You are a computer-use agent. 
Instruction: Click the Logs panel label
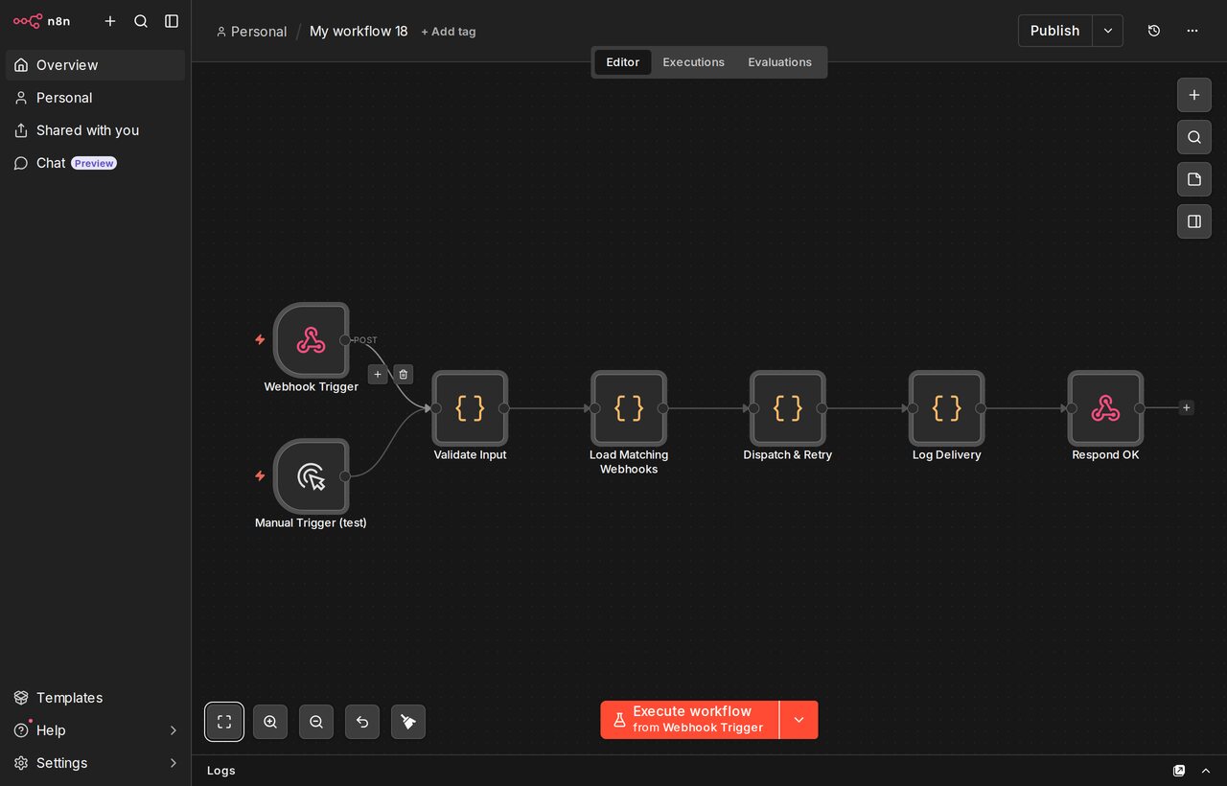(221, 771)
